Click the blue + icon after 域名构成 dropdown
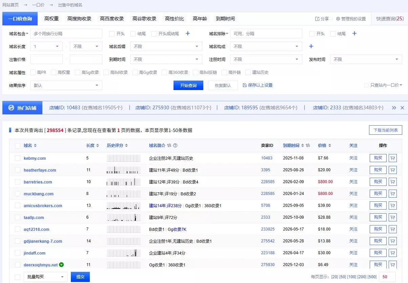 (x=311, y=46)
